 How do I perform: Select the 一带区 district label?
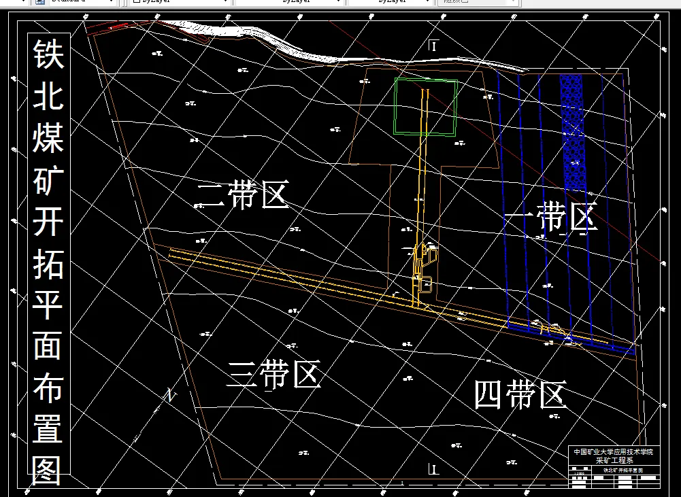coord(552,219)
